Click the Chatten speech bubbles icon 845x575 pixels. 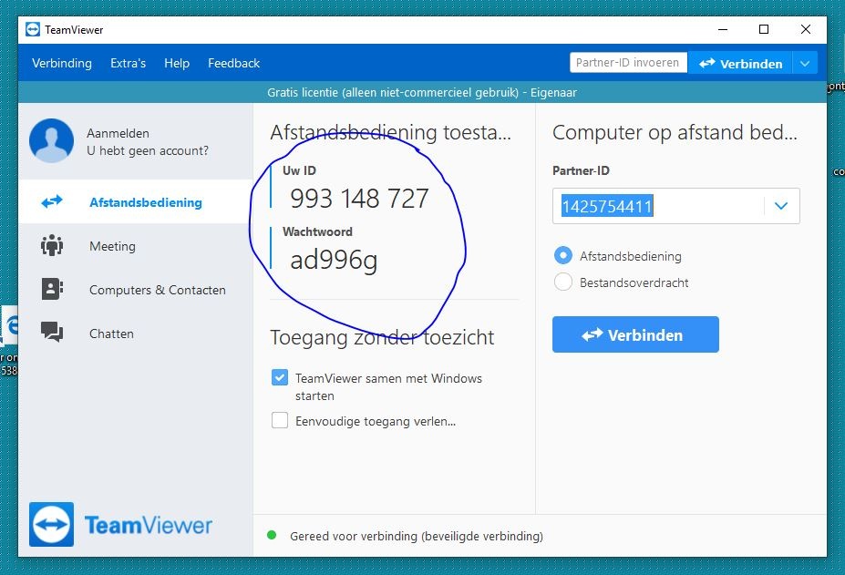point(52,332)
